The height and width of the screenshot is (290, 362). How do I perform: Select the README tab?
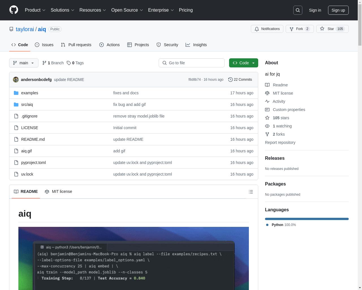[x=26, y=191]
